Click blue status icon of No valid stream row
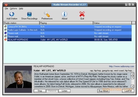The height and width of the screenshot is (97, 138). [x=6, y=33]
